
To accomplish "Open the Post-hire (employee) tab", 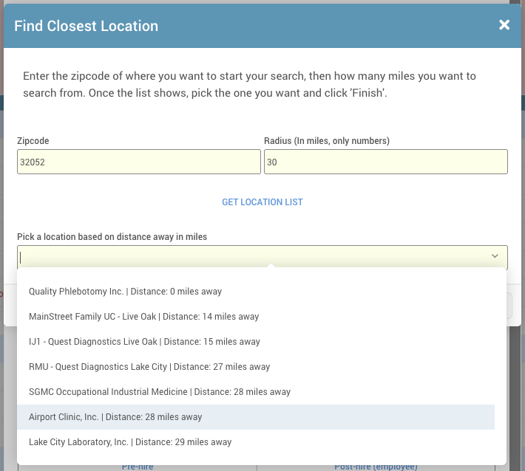I will [x=376, y=467].
